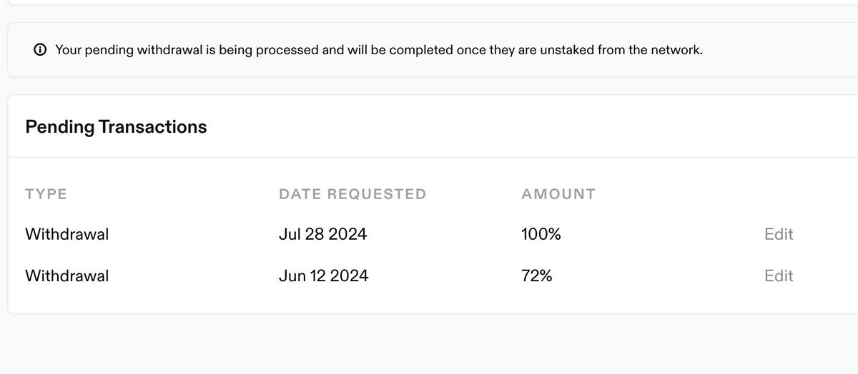Click the info icon in the notice banner

click(40, 50)
